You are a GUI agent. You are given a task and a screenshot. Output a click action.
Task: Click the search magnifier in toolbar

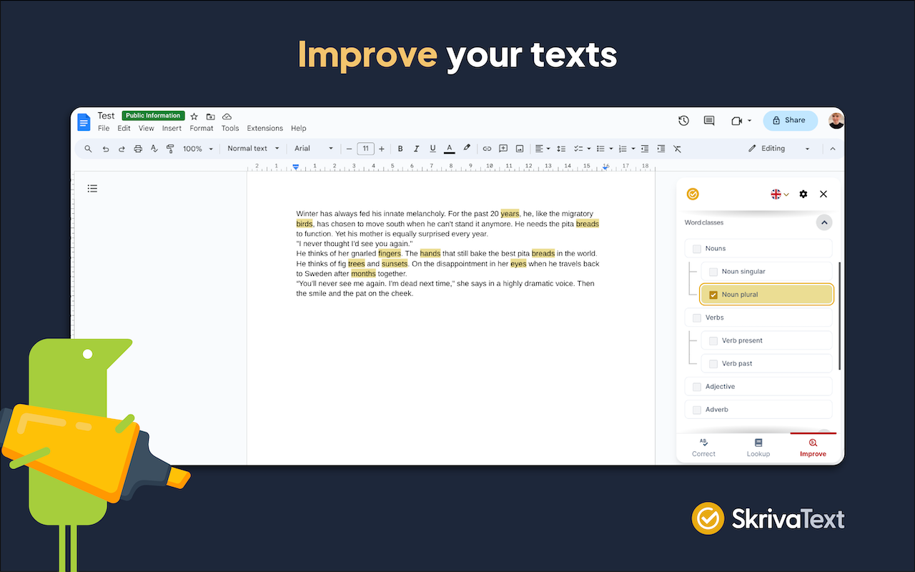[x=89, y=149]
